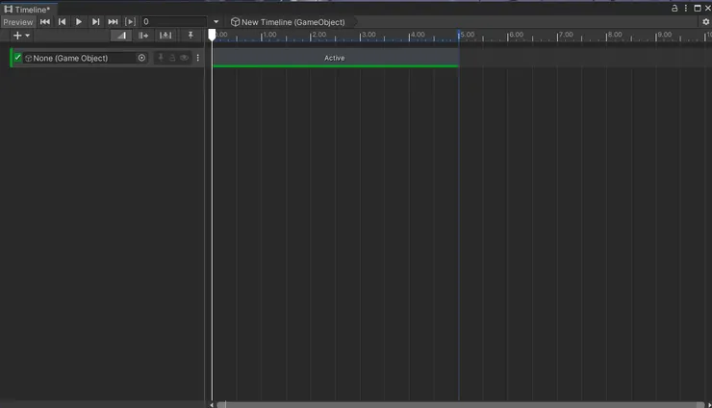This screenshot has height=408, width=712.
Task: Open the Add track plus menu
Action: point(21,36)
